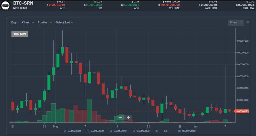256x136 pixels.
Task: Click the date axis label 14
Action: pos(117,127)
